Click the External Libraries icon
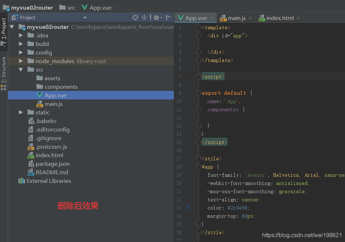Viewport: 345px width, 242px height. point(22,181)
